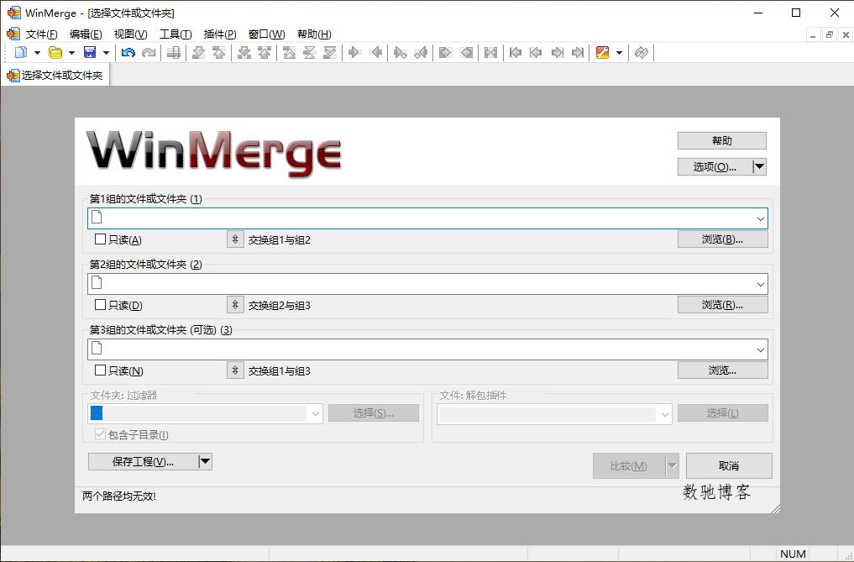Click the yellow Open folder toolbar icon
This screenshot has width=854, height=562.
pos(55,52)
